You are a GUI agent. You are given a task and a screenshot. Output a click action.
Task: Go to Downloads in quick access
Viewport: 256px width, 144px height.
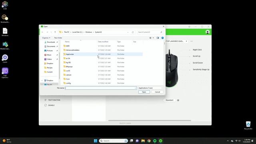coord(51,42)
